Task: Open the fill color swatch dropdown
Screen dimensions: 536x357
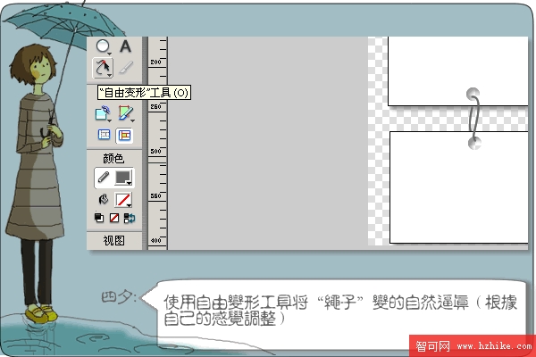Action: (125, 197)
